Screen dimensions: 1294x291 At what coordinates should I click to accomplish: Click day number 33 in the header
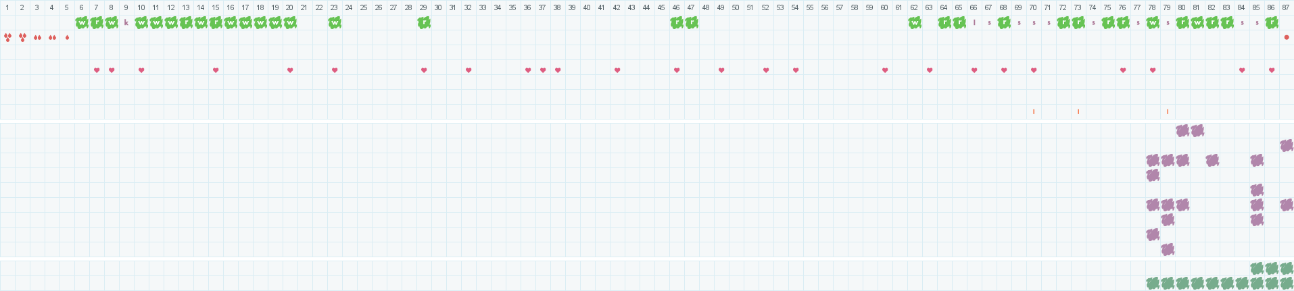pos(483,7)
